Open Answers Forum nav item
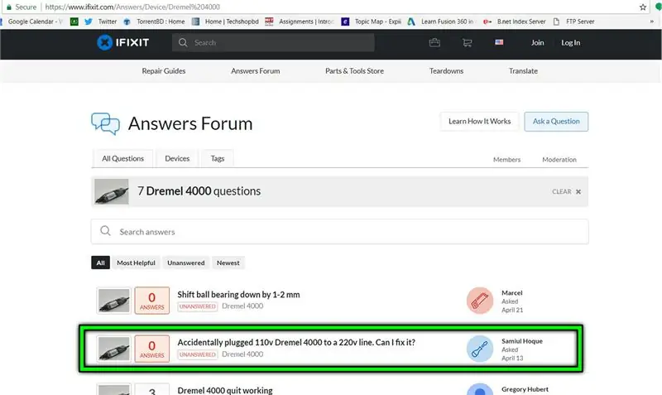662x395 pixels. (x=256, y=71)
